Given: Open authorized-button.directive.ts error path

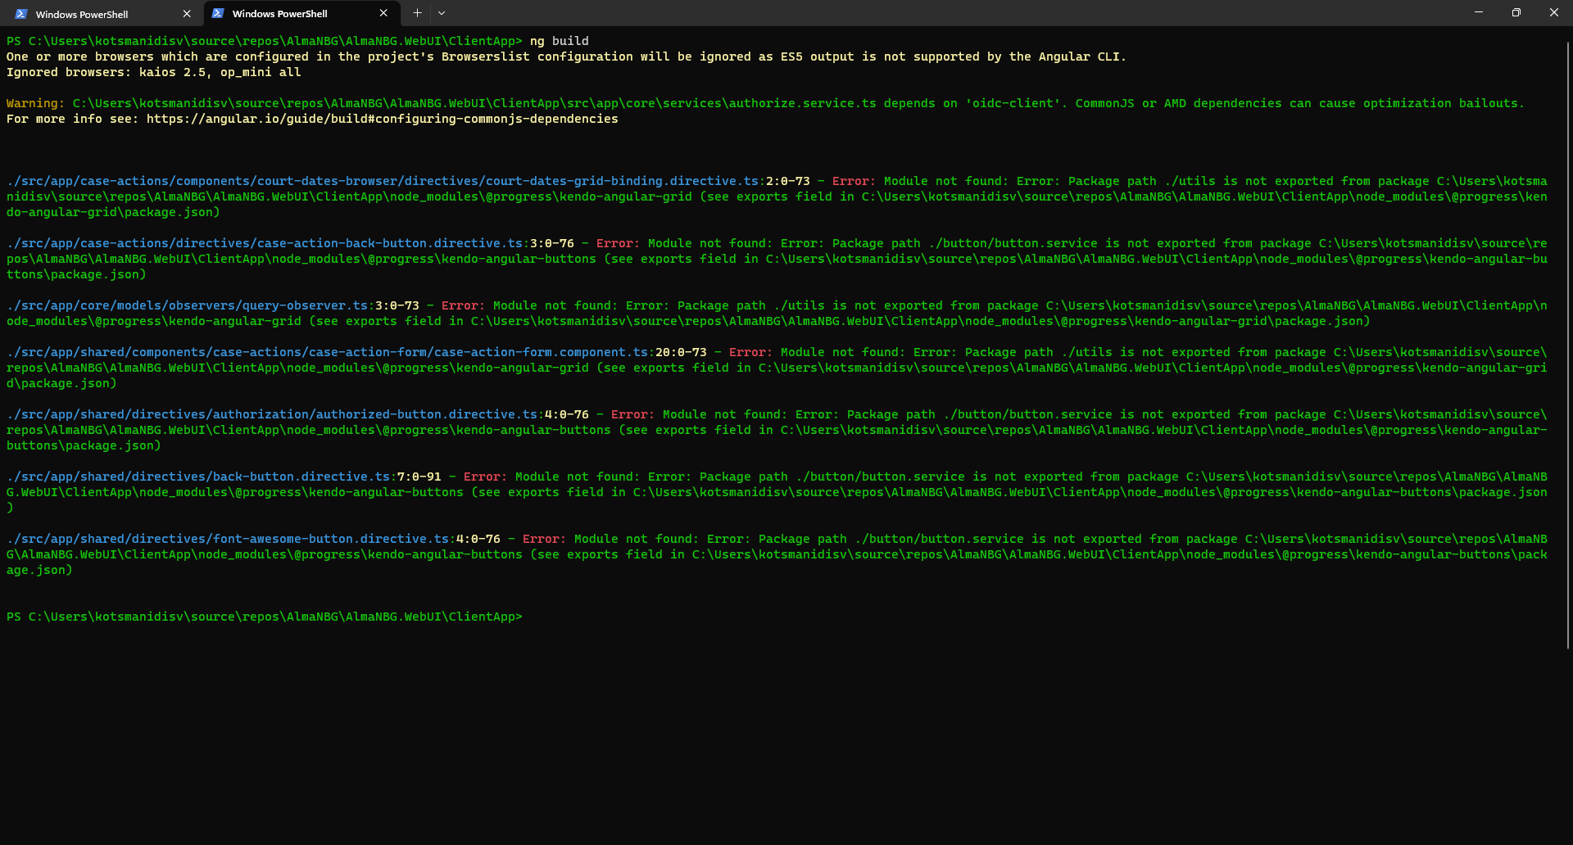Looking at the screenshot, I should click(x=272, y=414).
